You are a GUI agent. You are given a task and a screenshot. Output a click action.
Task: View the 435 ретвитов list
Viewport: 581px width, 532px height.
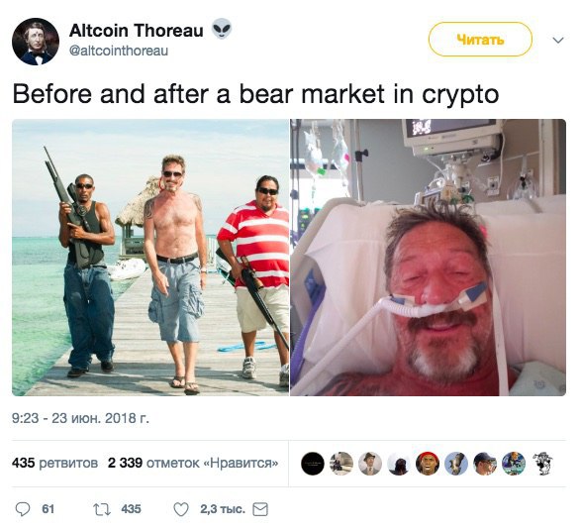tap(54, 463)
